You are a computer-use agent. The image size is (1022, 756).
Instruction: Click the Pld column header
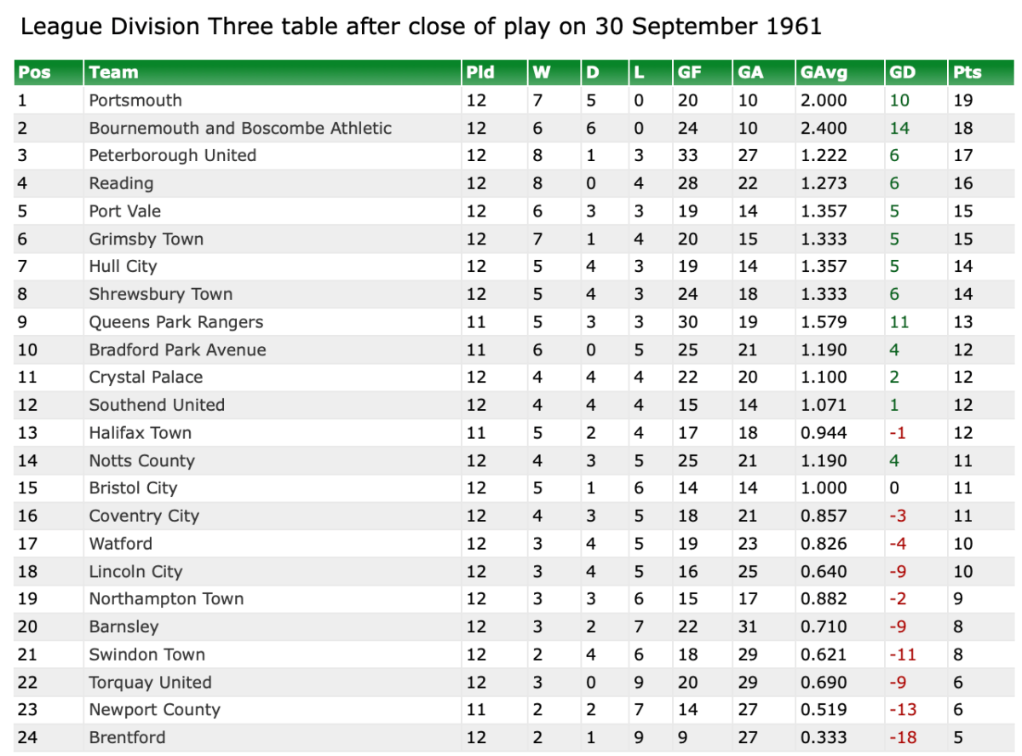click(480, 72)
